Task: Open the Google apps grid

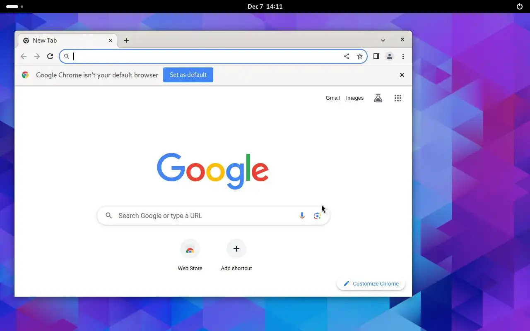Action: pyautogui.click(x=398, y=98)
